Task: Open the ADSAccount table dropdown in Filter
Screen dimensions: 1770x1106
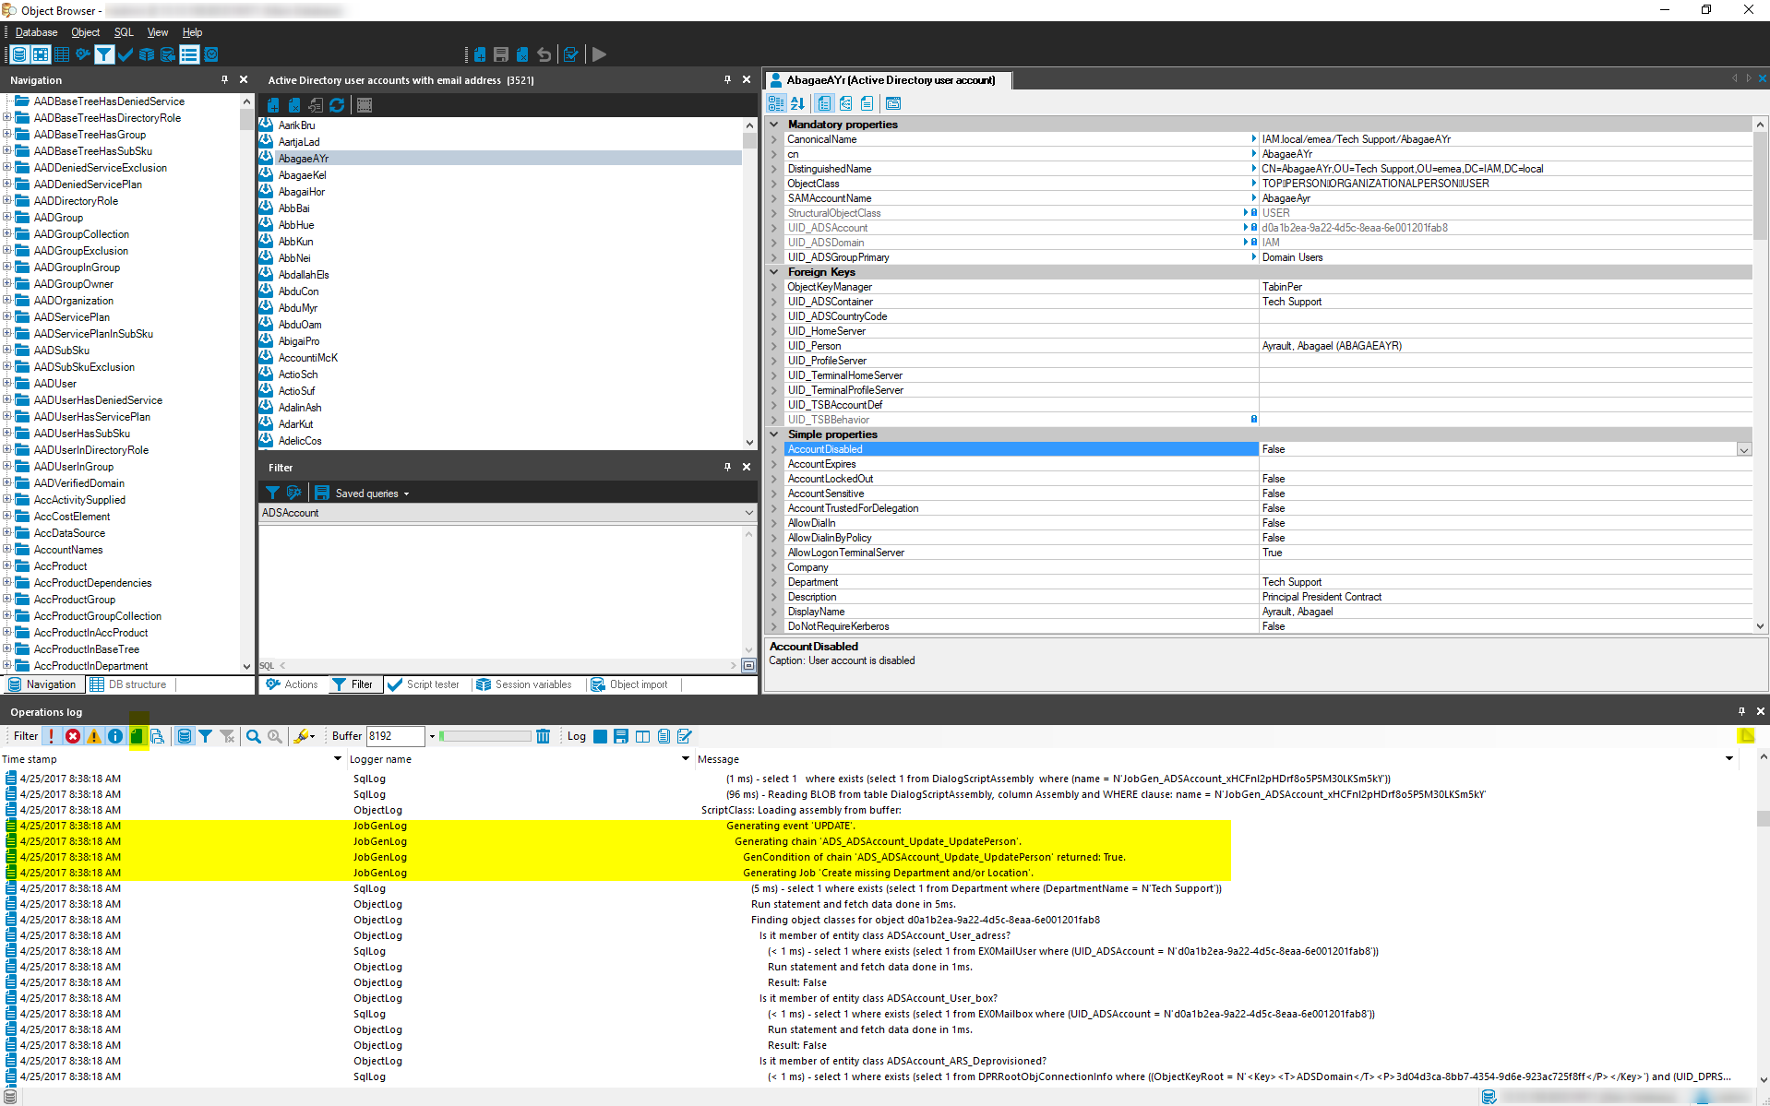Action: click(748, 513)
